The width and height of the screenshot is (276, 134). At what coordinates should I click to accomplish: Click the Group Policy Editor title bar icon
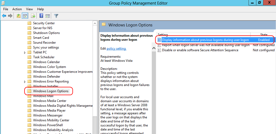pos(3,3)
